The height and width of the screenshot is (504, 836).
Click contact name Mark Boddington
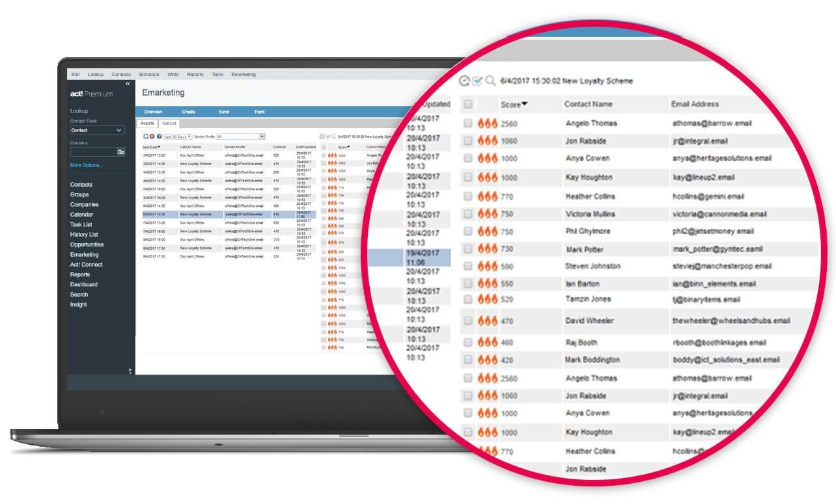coord(592,360)
